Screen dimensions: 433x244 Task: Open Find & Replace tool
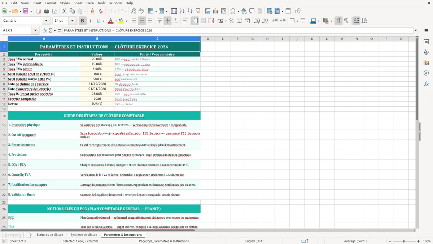tap(134, 11)
